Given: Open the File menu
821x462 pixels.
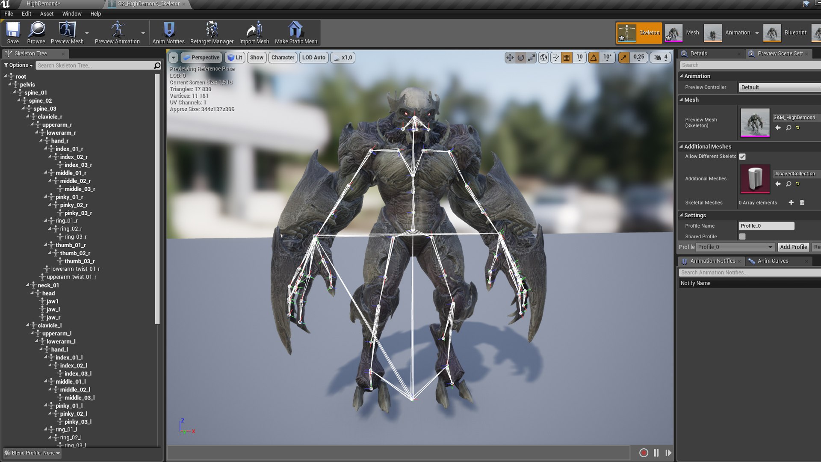Looking at the screenshot, I should [9, 14].
